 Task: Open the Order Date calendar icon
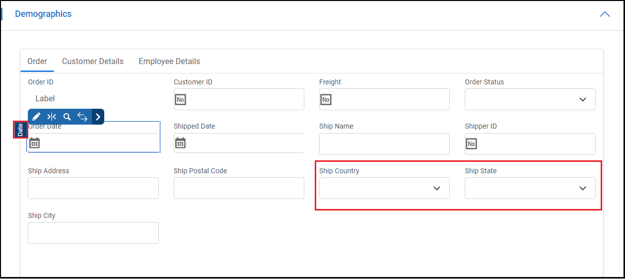point(34,143)
